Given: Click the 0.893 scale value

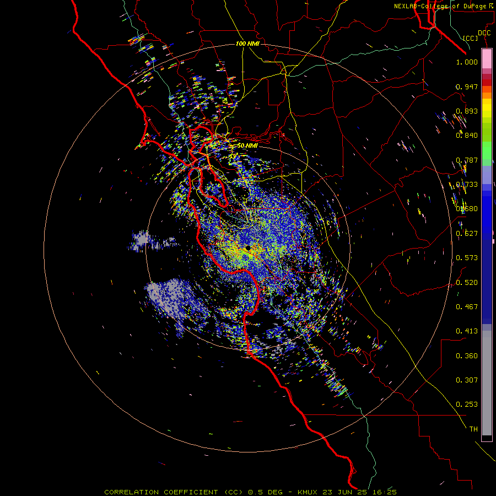Looking at the screenshot, I should click(467, 111).
